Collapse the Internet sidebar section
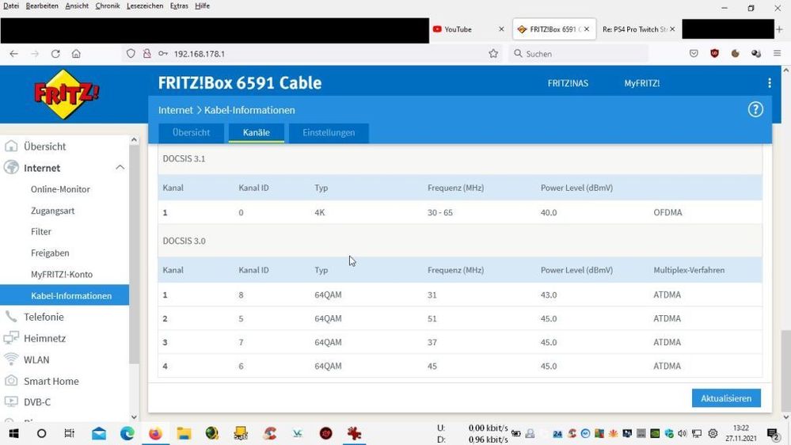 (x=120, y=168)
